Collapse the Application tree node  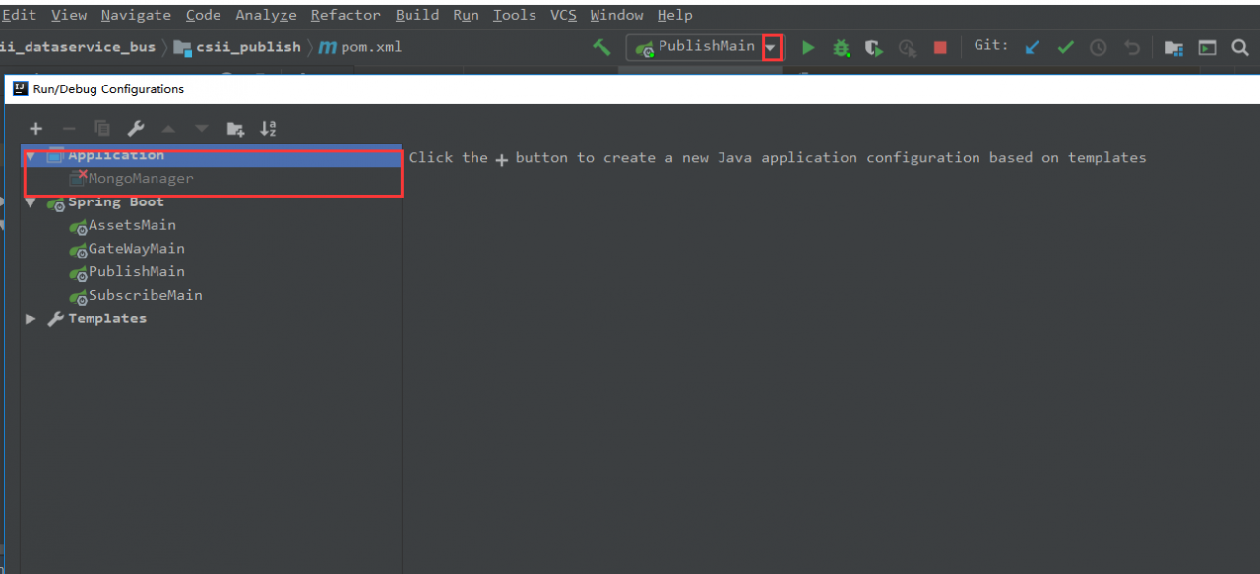pos(31,155)
